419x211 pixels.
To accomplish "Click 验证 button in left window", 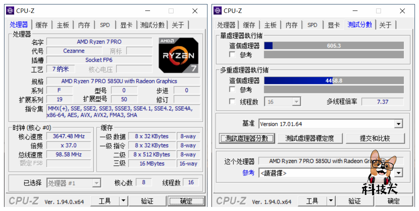I will coord(147,200).
